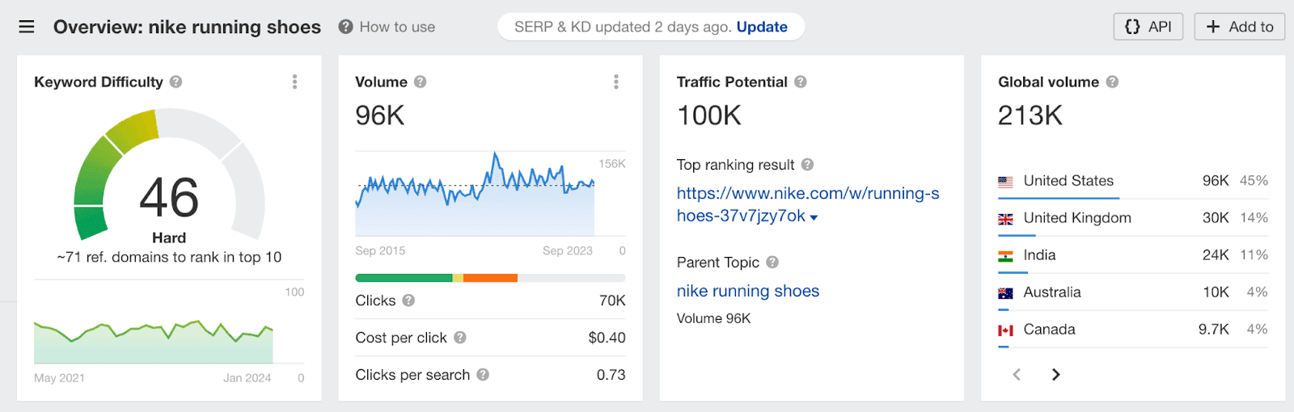This screenshot has height=412, width=1294.
Task: Click the Australia flag icon
Action: pos(1005,293)
